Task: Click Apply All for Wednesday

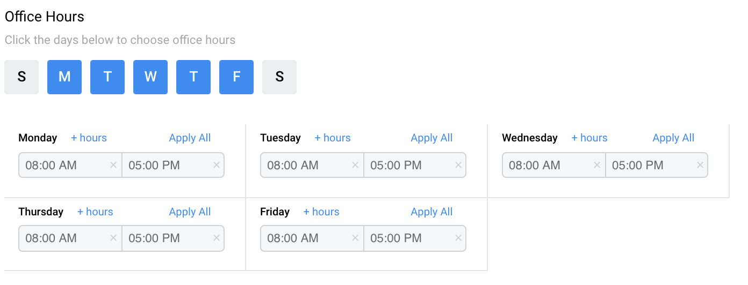Action: pos(673,138)
